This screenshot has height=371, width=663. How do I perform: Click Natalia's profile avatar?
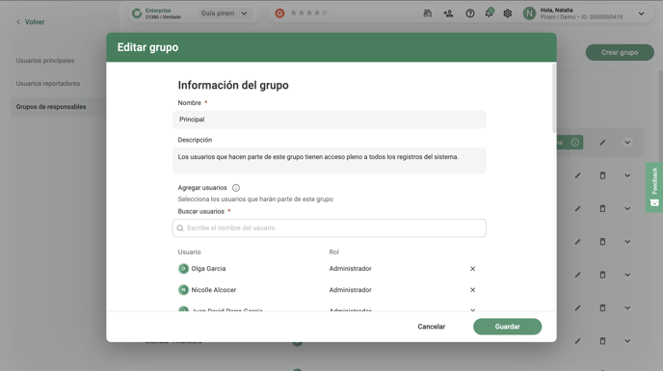point(529,13)
